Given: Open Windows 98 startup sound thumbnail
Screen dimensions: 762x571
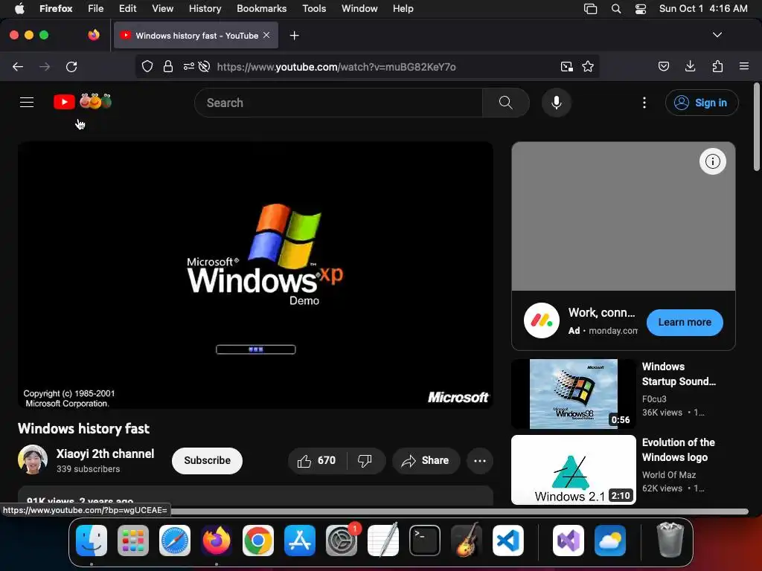Looking at the screenshot, I should [x=574, y=394].
